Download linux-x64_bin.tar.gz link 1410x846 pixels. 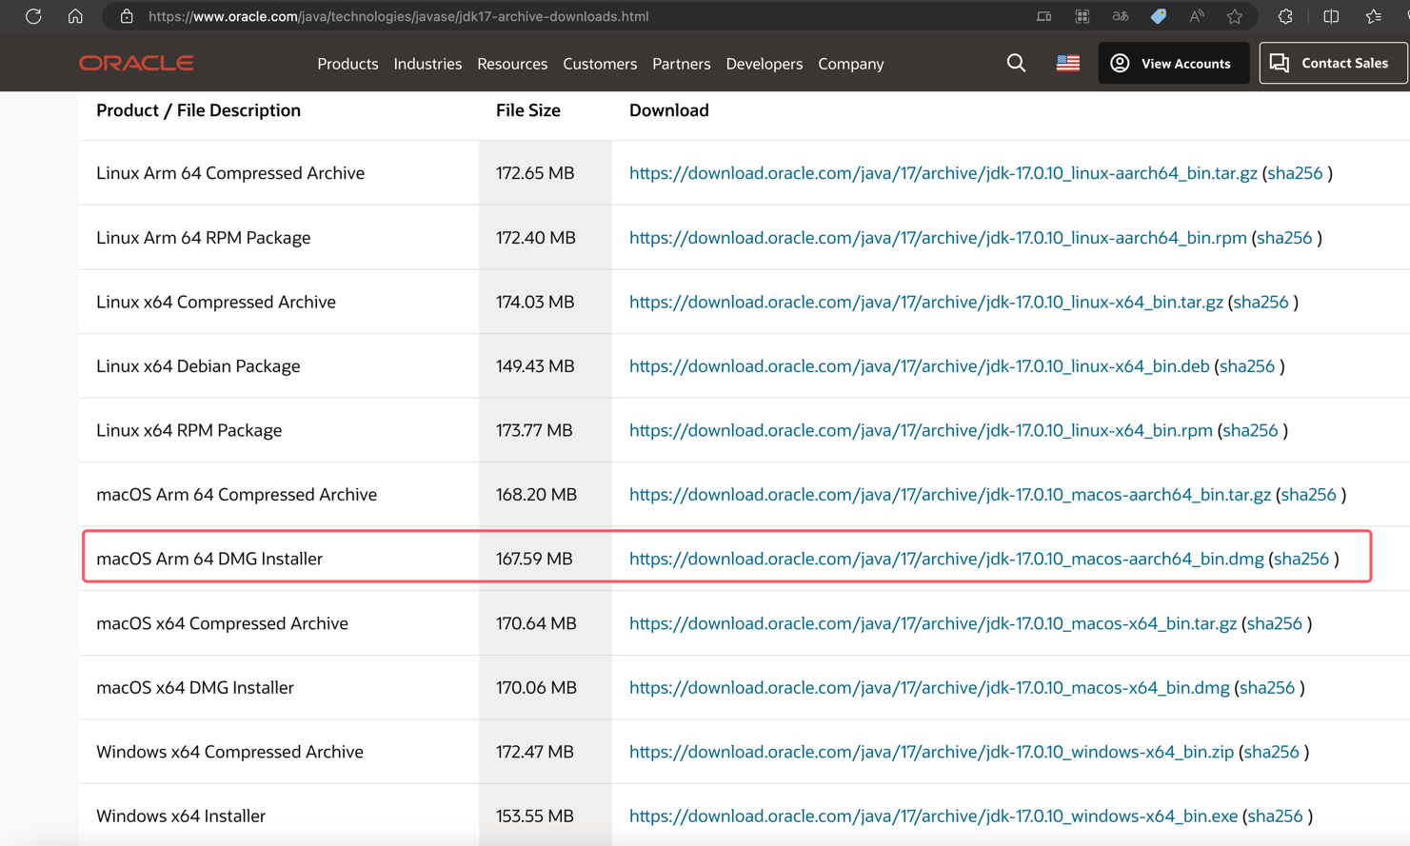tap(925, 302)
